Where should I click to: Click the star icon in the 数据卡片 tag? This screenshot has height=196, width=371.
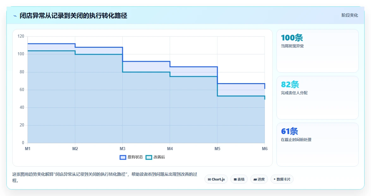[275, 179]
